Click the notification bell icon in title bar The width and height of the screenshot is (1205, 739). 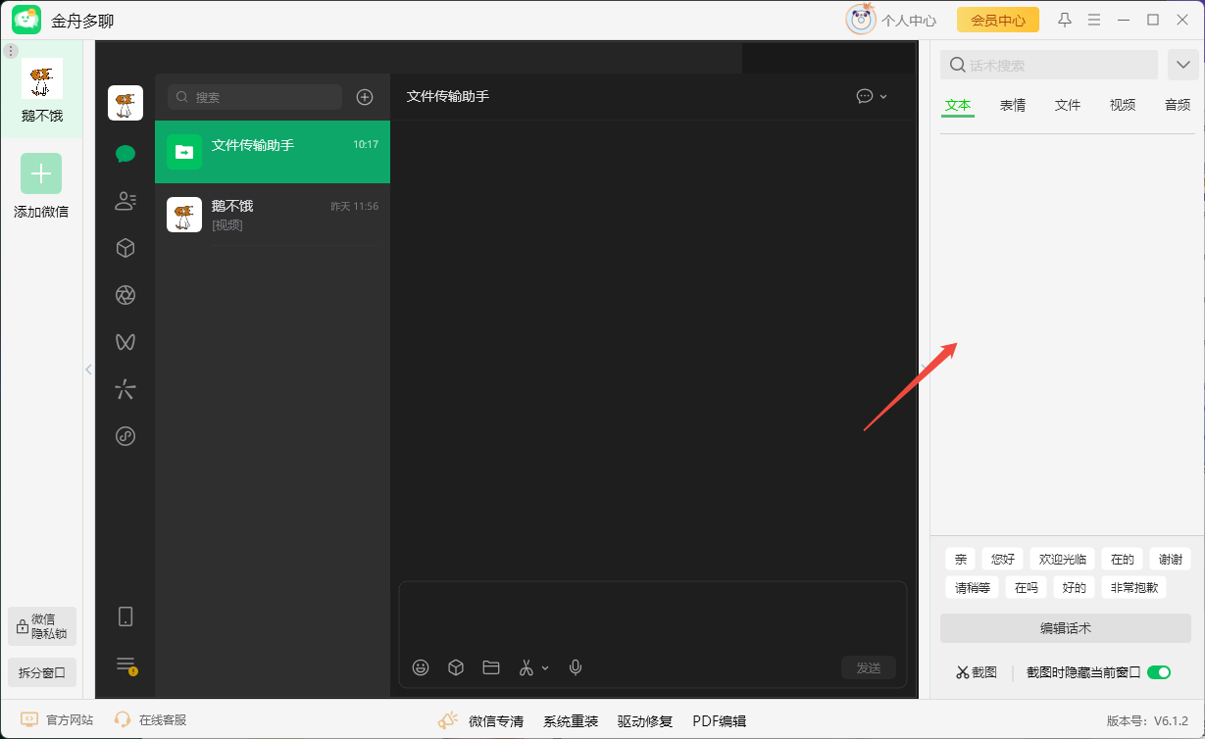1064,19
